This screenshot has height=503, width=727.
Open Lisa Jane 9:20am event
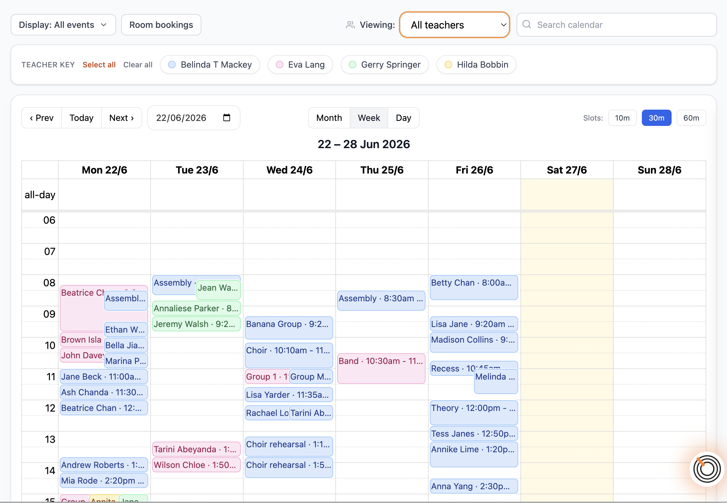pos(474,324)
